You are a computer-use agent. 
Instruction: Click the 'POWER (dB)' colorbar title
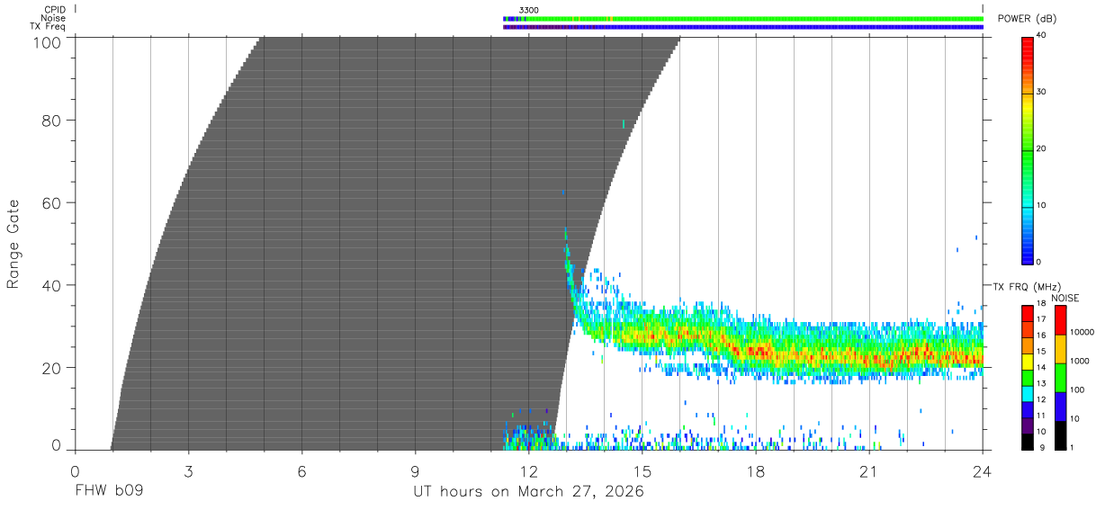pyautogui.click(x=1026, y=19)
